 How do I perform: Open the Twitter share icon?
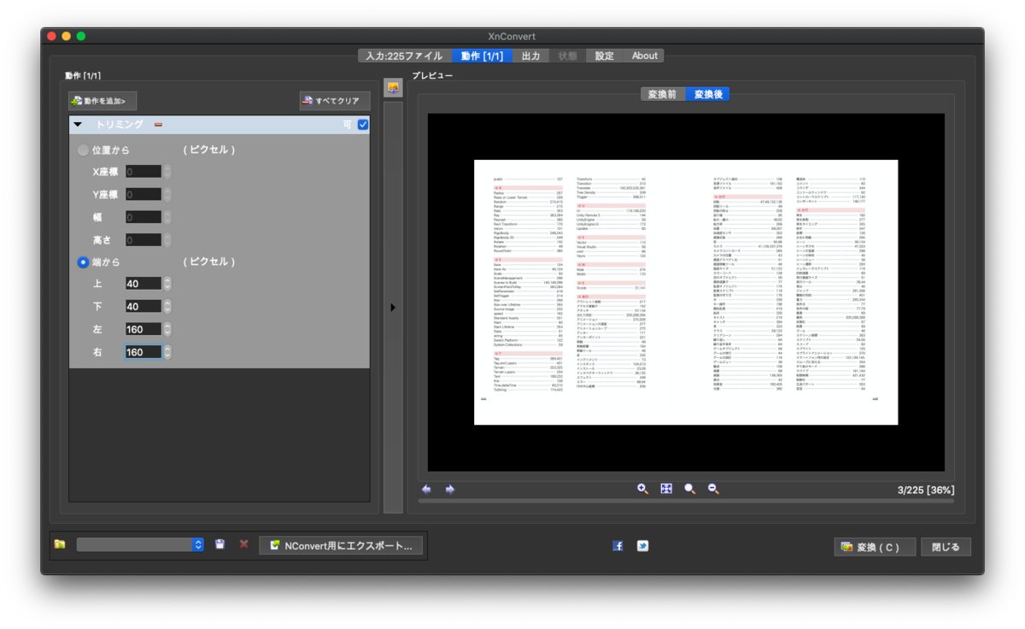click(642, 546)
